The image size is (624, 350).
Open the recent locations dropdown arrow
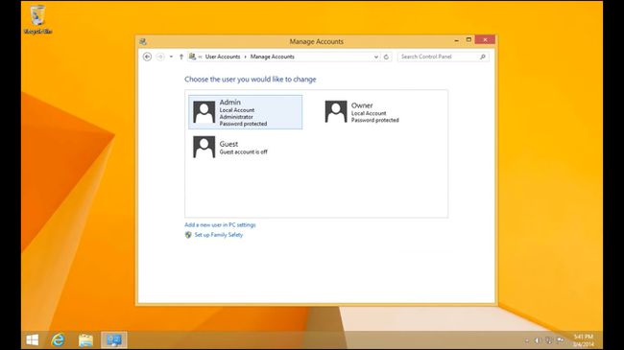[x=171, y=57]
